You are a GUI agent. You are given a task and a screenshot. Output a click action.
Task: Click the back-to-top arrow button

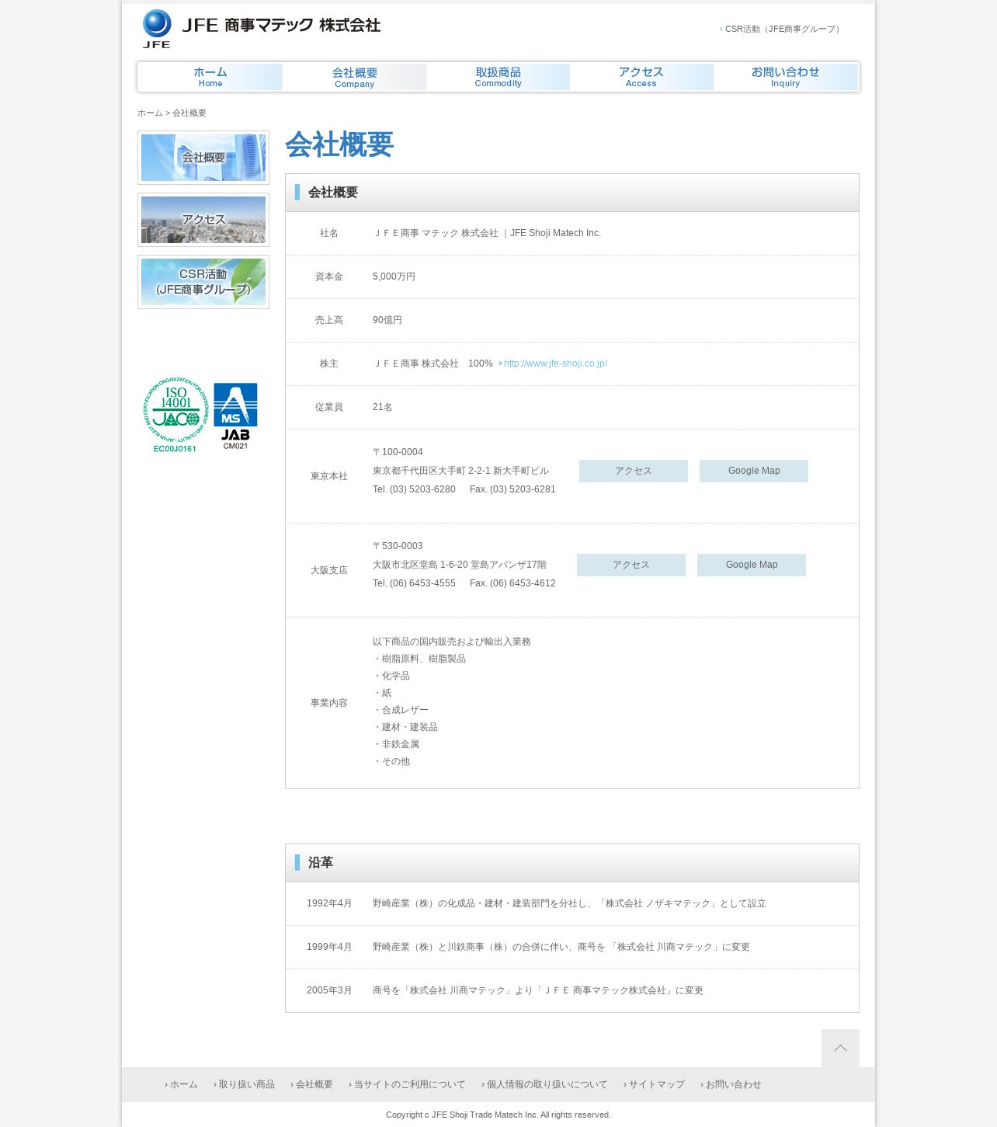click(x=840, y=1049)
